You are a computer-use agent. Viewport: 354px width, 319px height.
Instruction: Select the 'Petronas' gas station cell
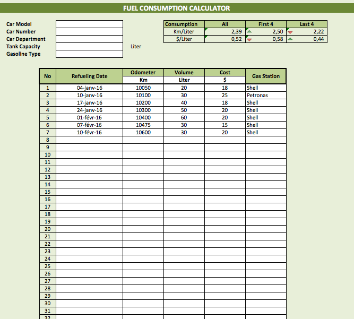(266, 95)
